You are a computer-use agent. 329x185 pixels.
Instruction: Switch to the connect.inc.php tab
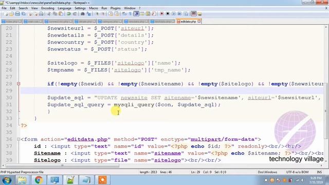pyautogui.click(x=58, y=22)
